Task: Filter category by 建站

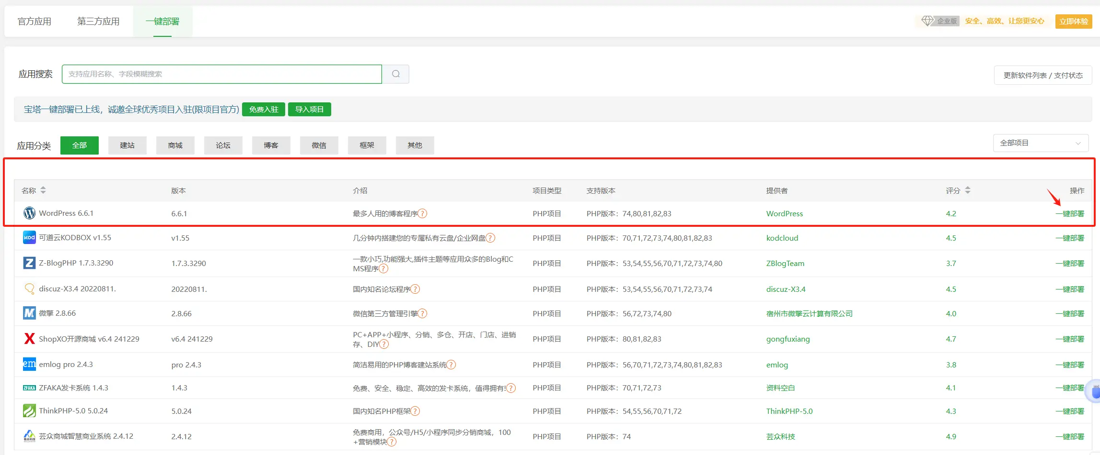Action: 127,145
